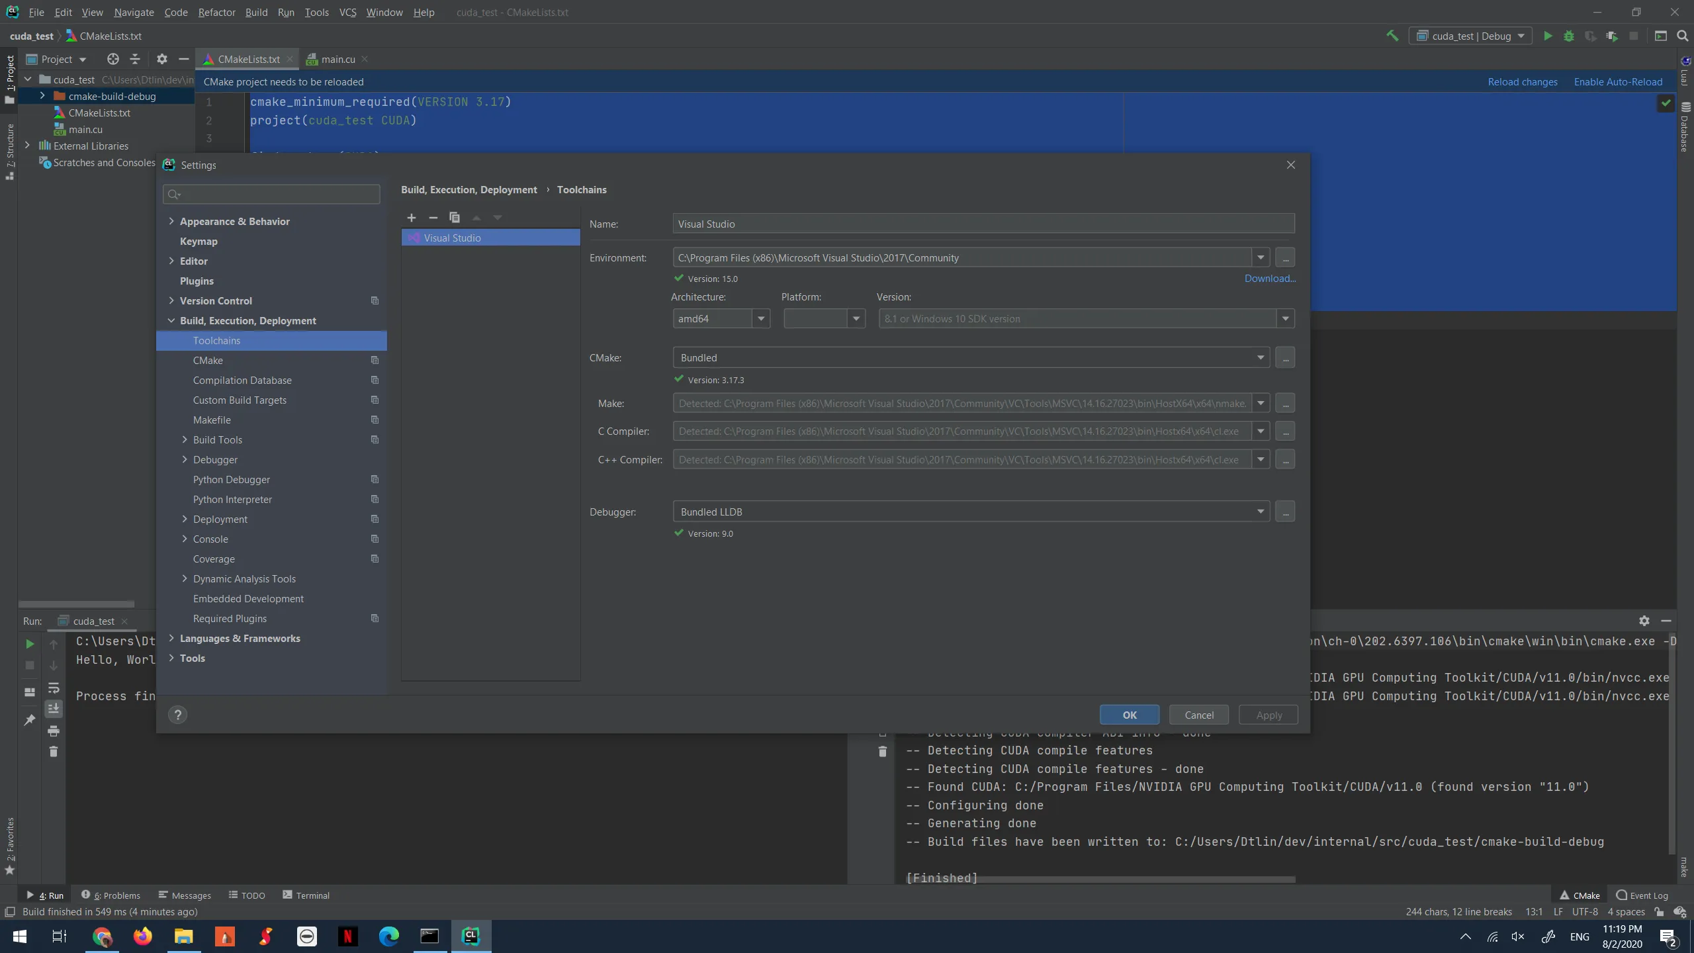
Task: Add a new toolchain with plus icon
Action: pyautogui.click(x=412, y=218)
